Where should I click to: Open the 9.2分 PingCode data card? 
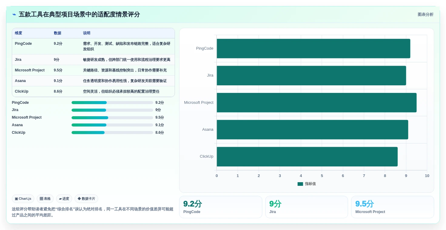[x=220, y=207]
